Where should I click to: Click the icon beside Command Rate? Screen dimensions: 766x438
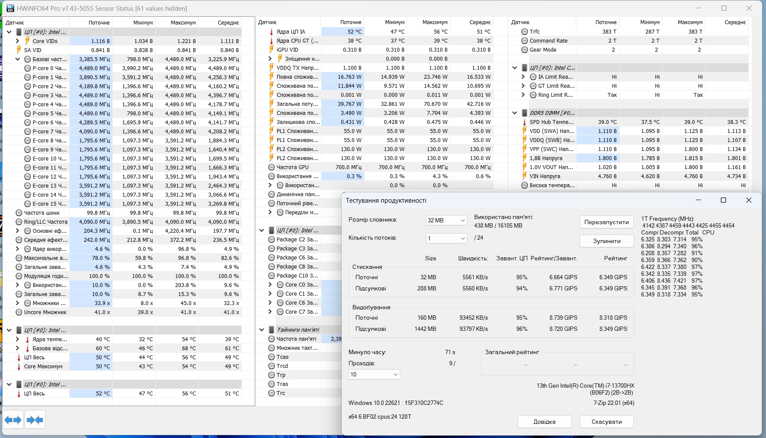[x=525, y=40]
